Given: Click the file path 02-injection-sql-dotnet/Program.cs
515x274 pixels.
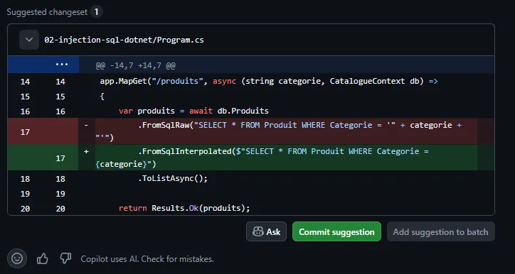Looking at the screenshot, I should click(x=124, y=40).
